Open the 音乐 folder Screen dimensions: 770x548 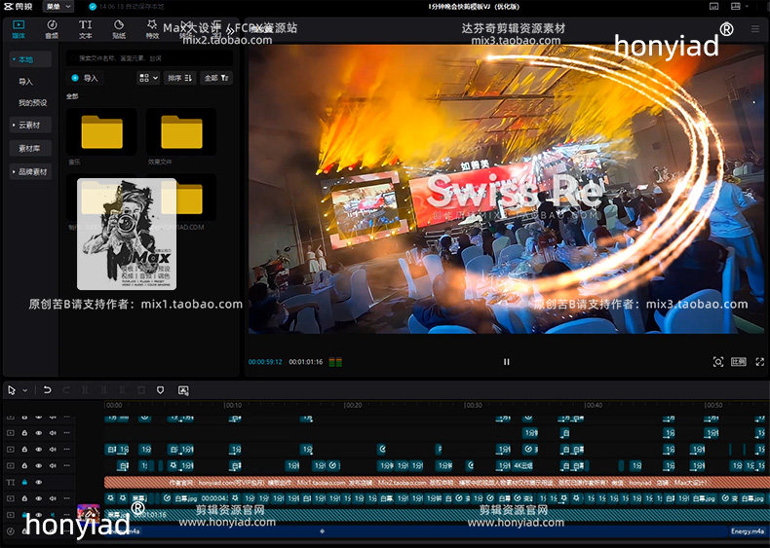pyautogui.click(x=101, y=132)
